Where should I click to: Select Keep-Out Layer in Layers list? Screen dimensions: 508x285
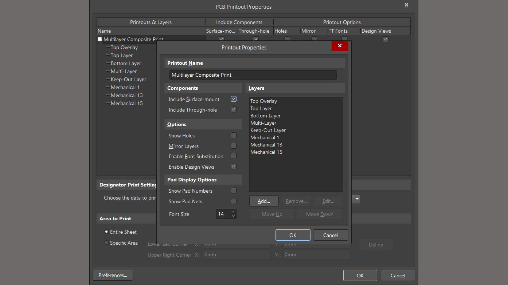(x=268, y=130)
